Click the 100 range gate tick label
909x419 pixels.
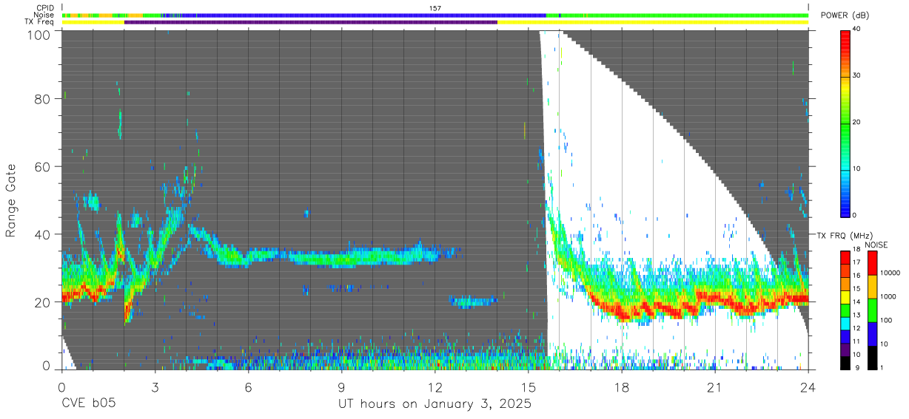click(41, 35)
